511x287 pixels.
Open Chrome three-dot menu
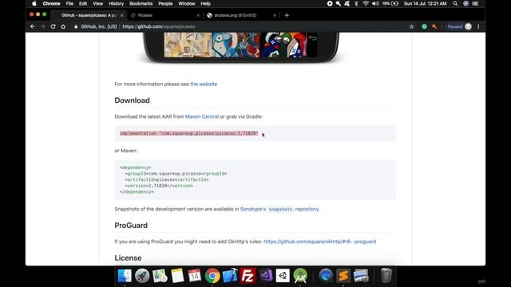click(x=478, y=26)
